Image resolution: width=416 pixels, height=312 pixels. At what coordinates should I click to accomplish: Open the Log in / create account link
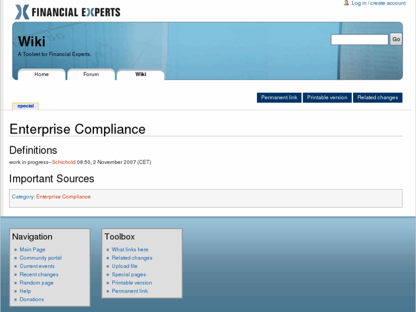378,3
